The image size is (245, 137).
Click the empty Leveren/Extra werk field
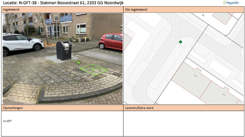pyautogui.click(x=183, y=123)
